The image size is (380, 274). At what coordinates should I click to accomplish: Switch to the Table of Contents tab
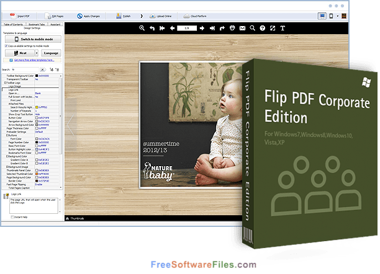[13, 24]
